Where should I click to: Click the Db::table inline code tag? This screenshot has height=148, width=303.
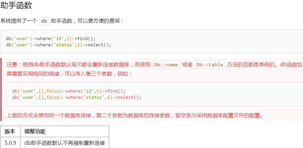pyautogui.click(x=210, y=65)
